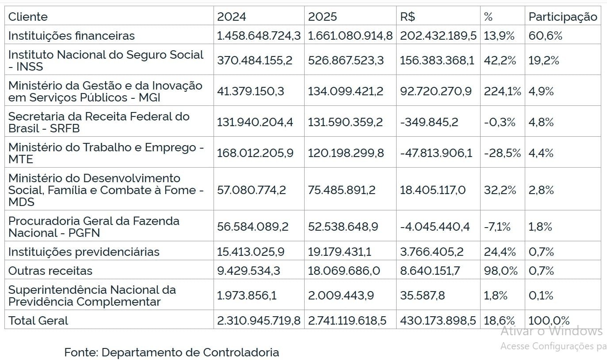Click the negative value -47.813.906,1

coord(436,153)
